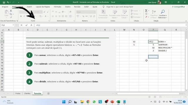Toggle bold with the N button
Viewport: 188px width, 105px height.
(x=21, y=16)
